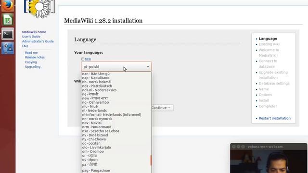Click the Language step in progress list
The height and width of the screenshot is (173, 308).
coord(268,38)
